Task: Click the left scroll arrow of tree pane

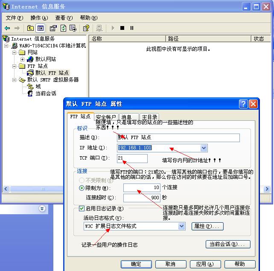Action: pyautogui.click(x=6, y=189)
